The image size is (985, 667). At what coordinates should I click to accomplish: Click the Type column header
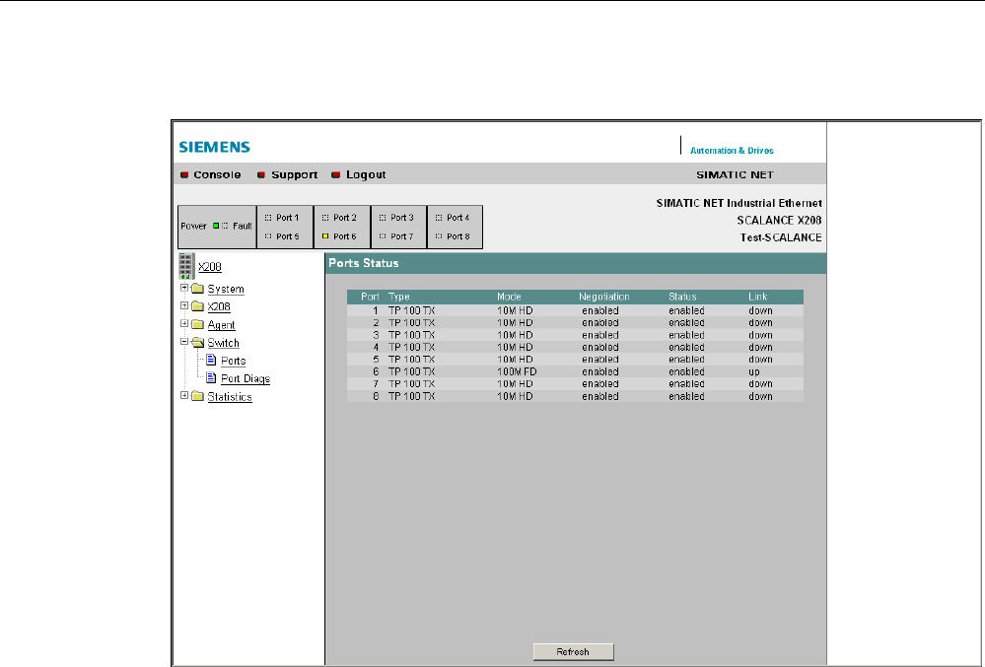point(399,297)
